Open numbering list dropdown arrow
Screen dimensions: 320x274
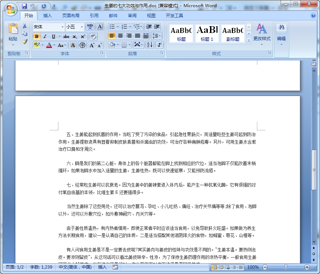coord(130,27)
